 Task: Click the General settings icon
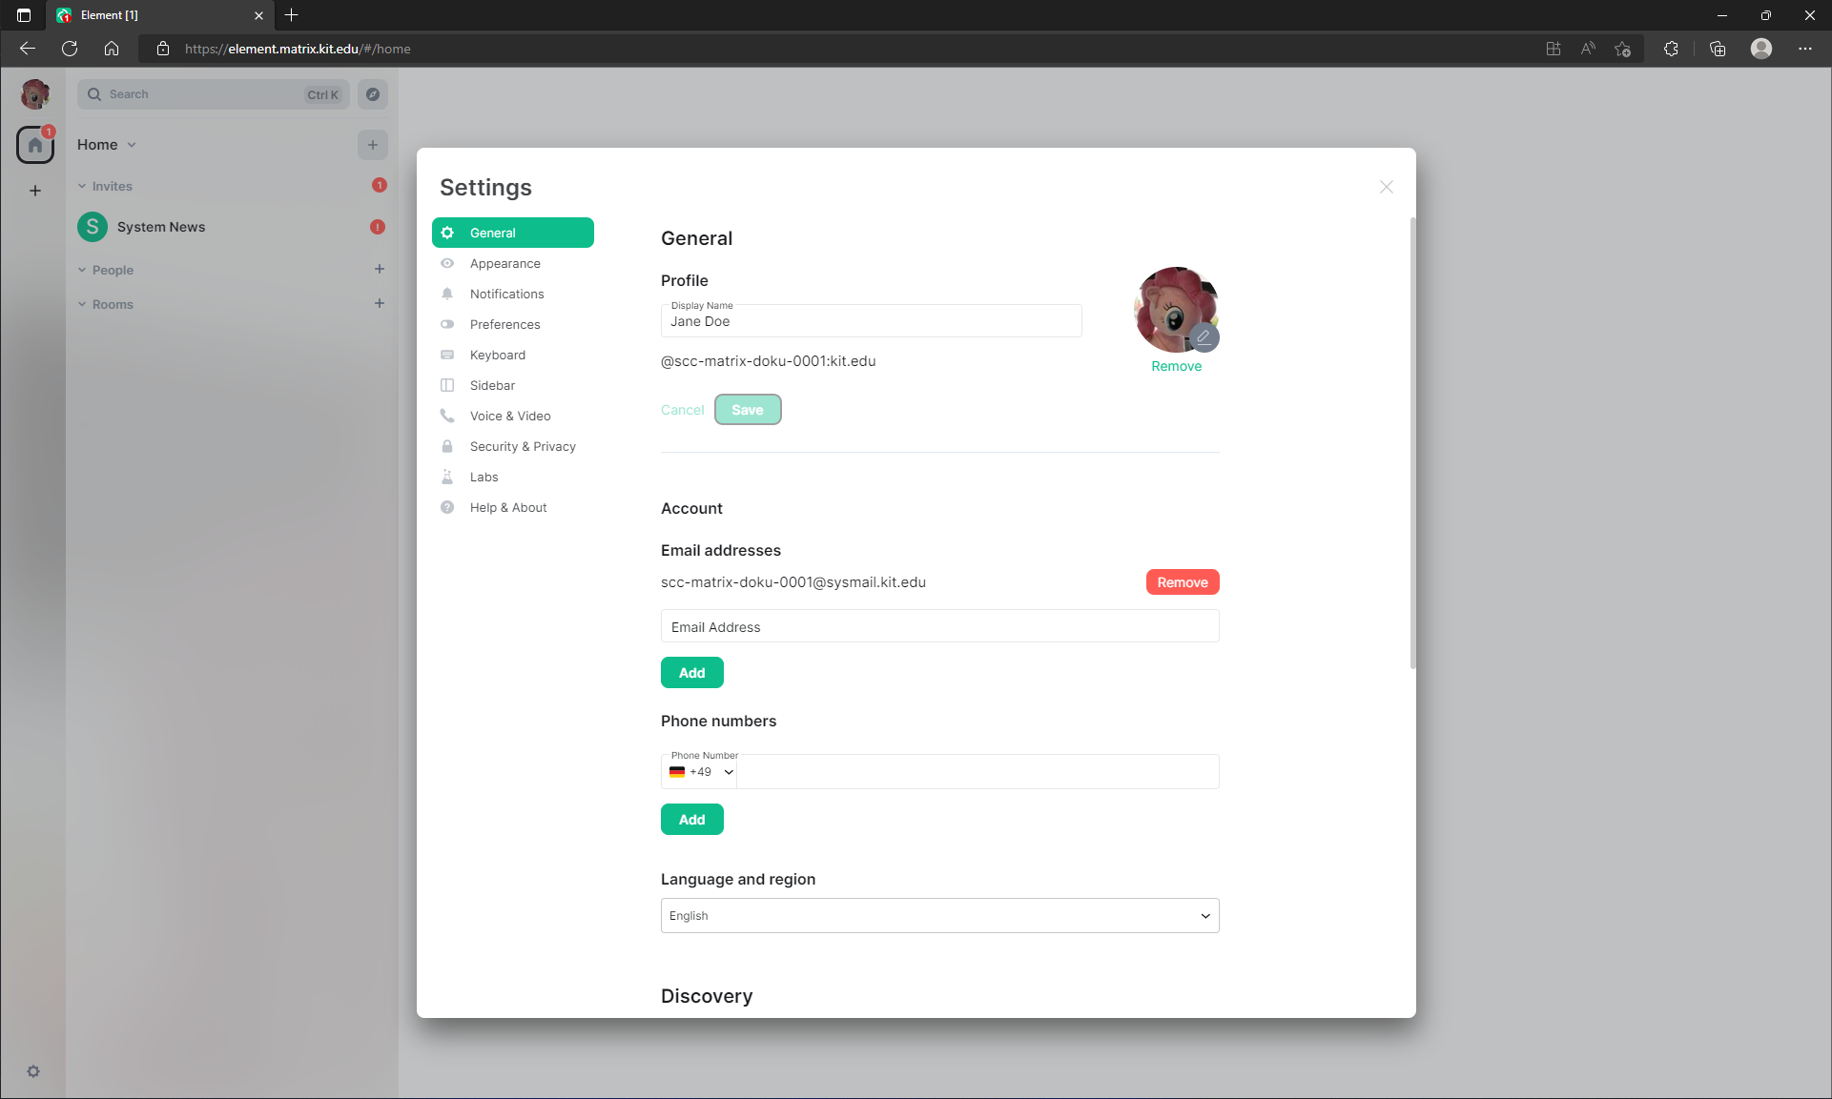click(x=446, y=232)
